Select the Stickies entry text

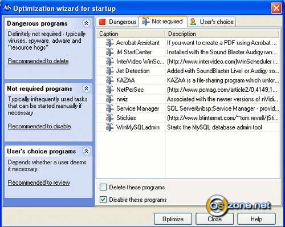click(x=126, y=118)
